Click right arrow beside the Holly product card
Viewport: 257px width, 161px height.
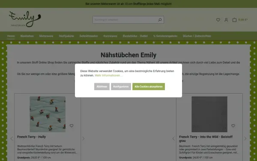(x=84, y=139)
